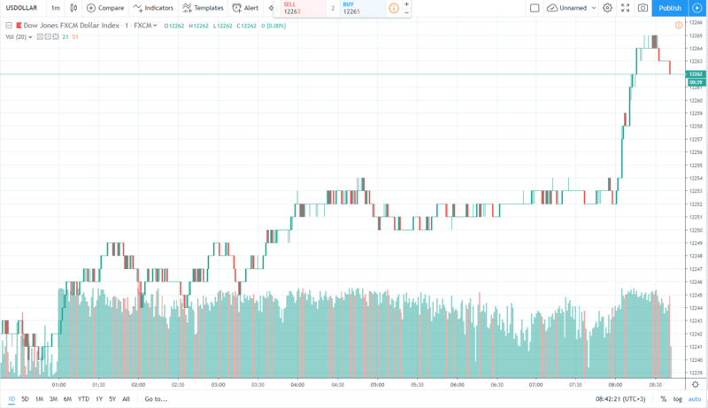The width and height of the screenshot is (708, 408).
Task: Create a new Alert
Action: (245, 8)
